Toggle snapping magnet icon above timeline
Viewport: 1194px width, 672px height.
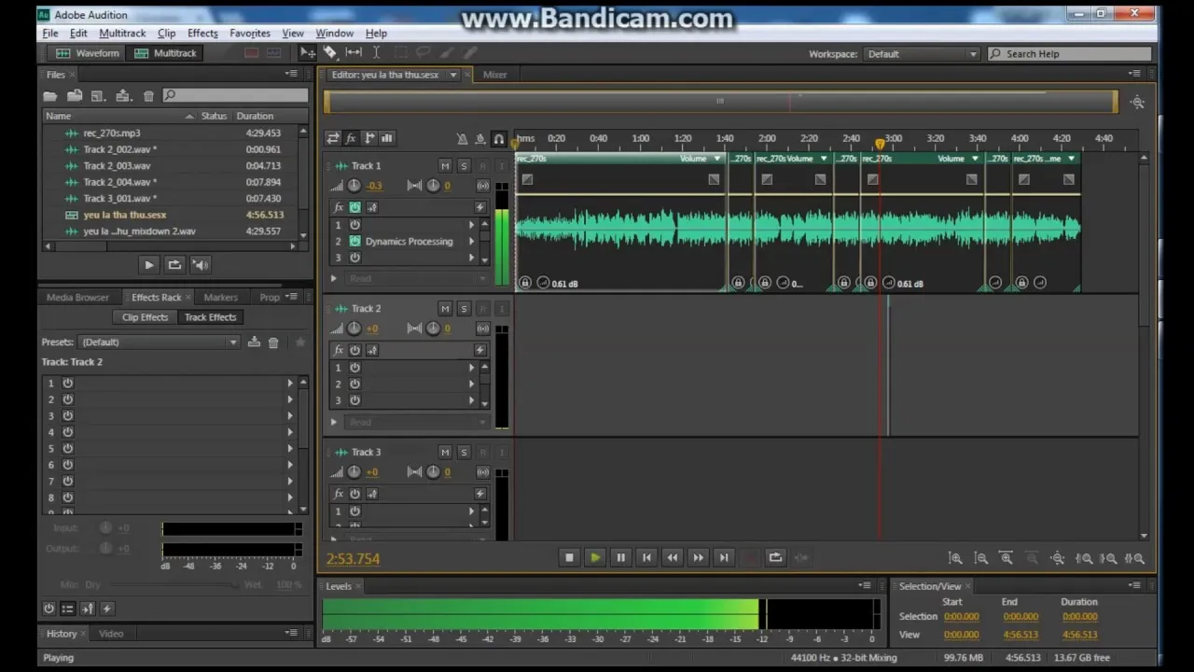[499, 139]
